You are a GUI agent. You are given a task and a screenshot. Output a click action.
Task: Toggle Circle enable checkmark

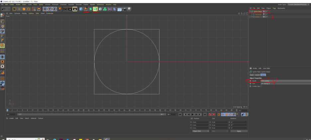click(267, 17)
